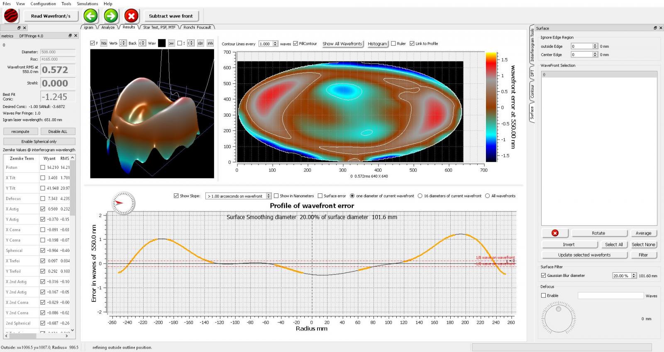The image size is (664, 352).
Task: Enable the Ruler checkbox
Action: click(x=393, y=44)
